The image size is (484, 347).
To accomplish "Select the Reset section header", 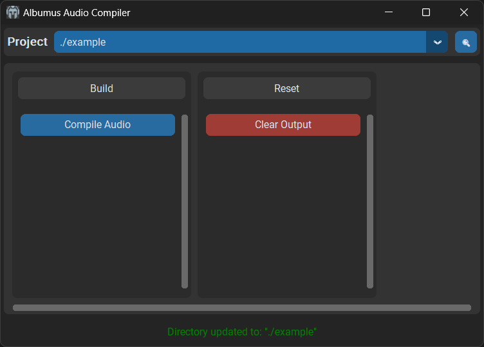I will pyautogui.click(x=287, y=88).
